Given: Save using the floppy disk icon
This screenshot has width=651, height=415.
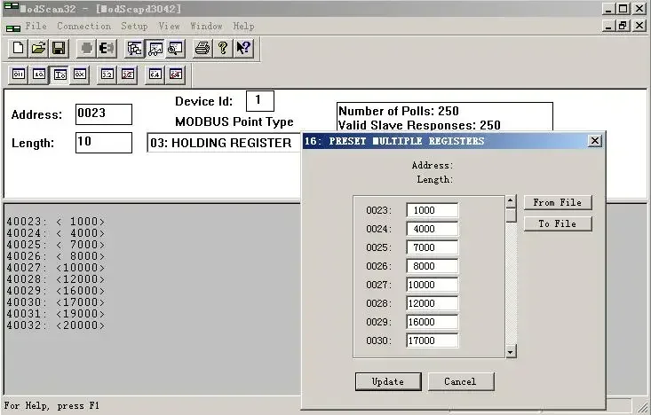Looking at the screenshot, I should [59, 48].
